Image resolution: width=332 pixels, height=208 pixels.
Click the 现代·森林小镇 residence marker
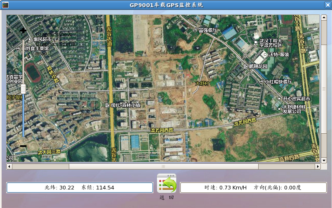[107, 105]
